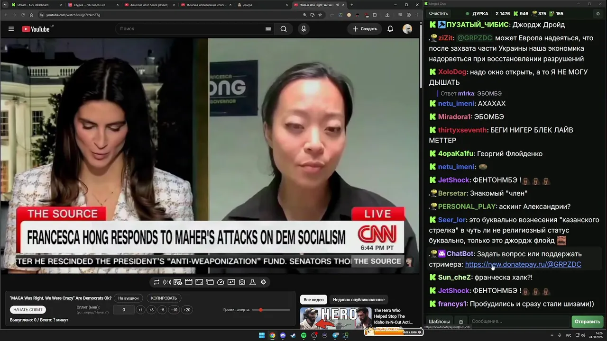This screenshot has width=607, height=341.
Task: Reload the page in the browser
Action: click(x=23, y=15)
